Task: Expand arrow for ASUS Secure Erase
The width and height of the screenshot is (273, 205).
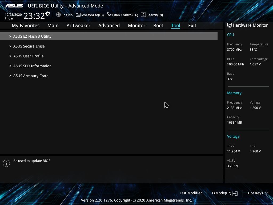Action: 10,46
